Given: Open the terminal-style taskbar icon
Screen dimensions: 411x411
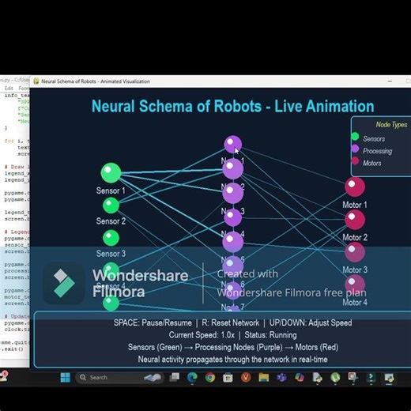Looking at the screenshot, I should pos(371,378).
